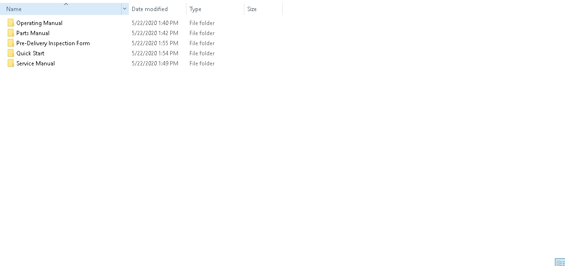The width and height of the screenshot is (565, 266).
Task: Click the Service Manual folder icon
Action: point(11,63)
